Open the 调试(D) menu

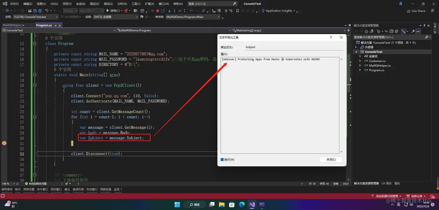(94, 4)
